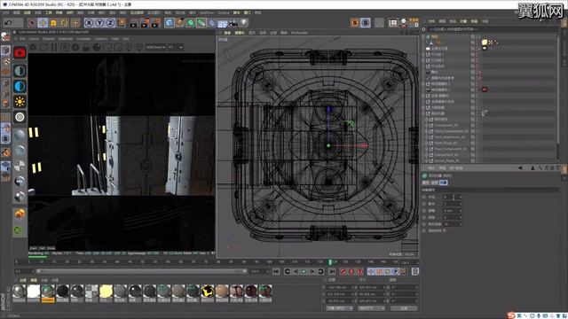Add Octane daylight sun icon
568x319 pixels.
pyautogui.click(x=20, y=102)
